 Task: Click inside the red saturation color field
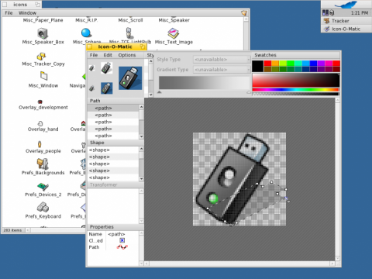(x=296, y=80)
